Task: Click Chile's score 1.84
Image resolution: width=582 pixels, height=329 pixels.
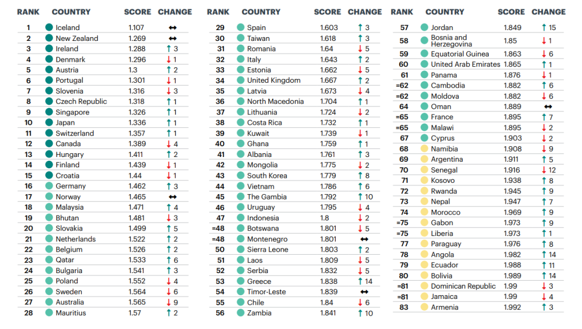Action: tap(327, 303)
